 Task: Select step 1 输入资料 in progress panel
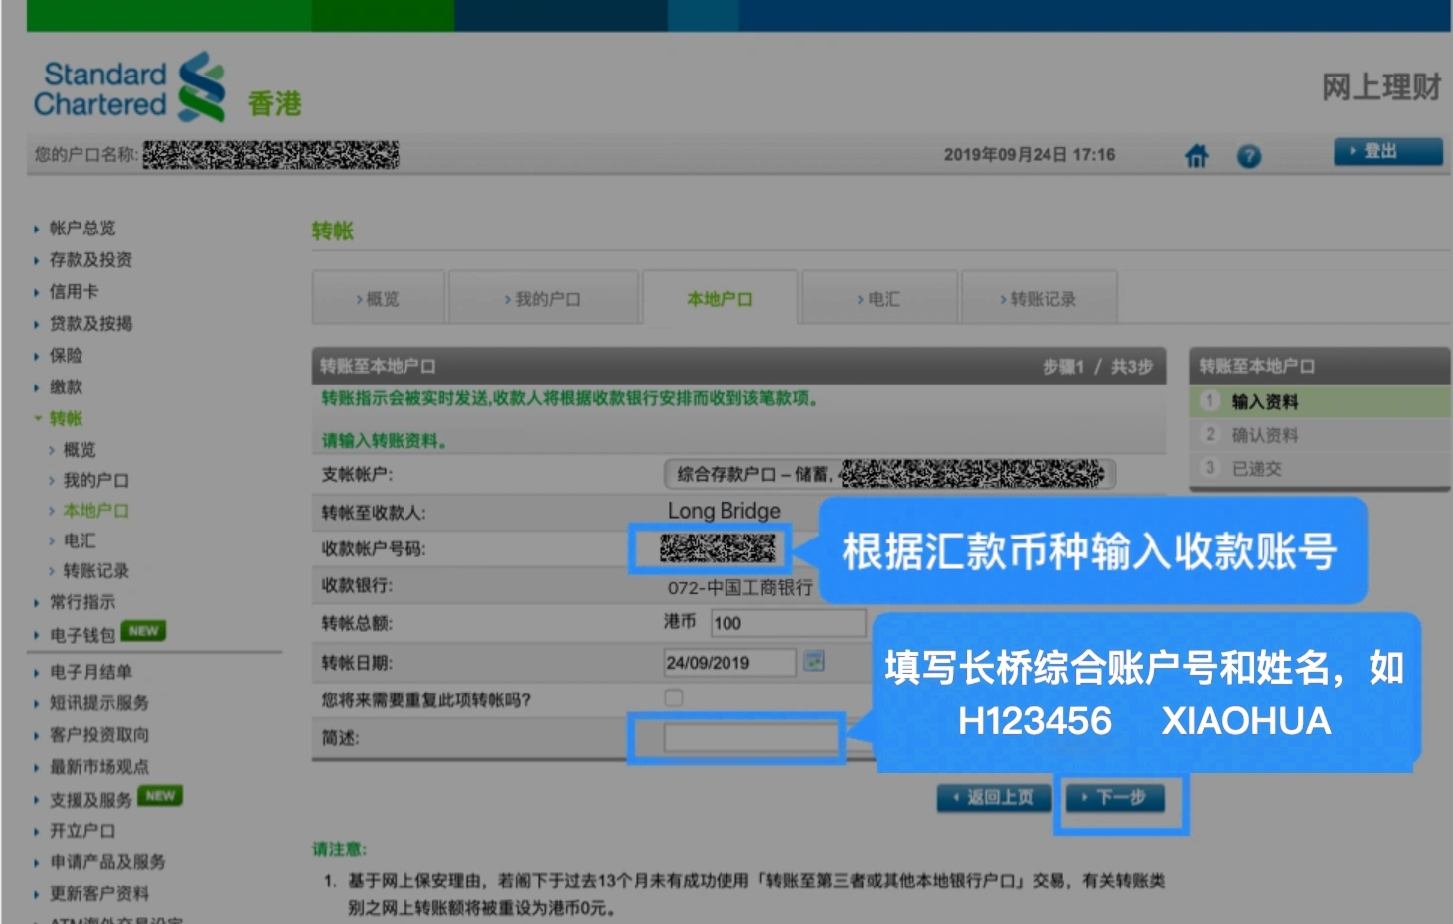point(1320,401)
